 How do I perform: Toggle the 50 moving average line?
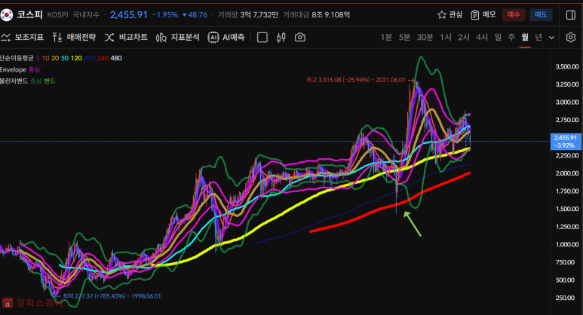[x=65, y=58]
